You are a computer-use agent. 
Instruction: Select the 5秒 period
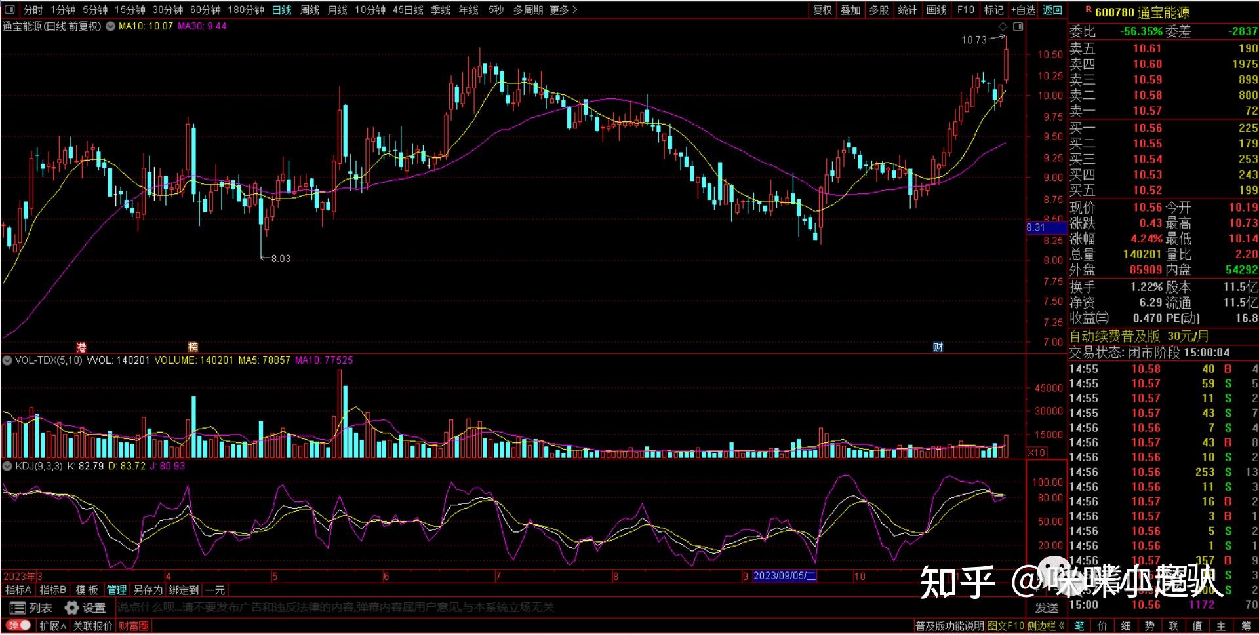click(x=496, y=10)
